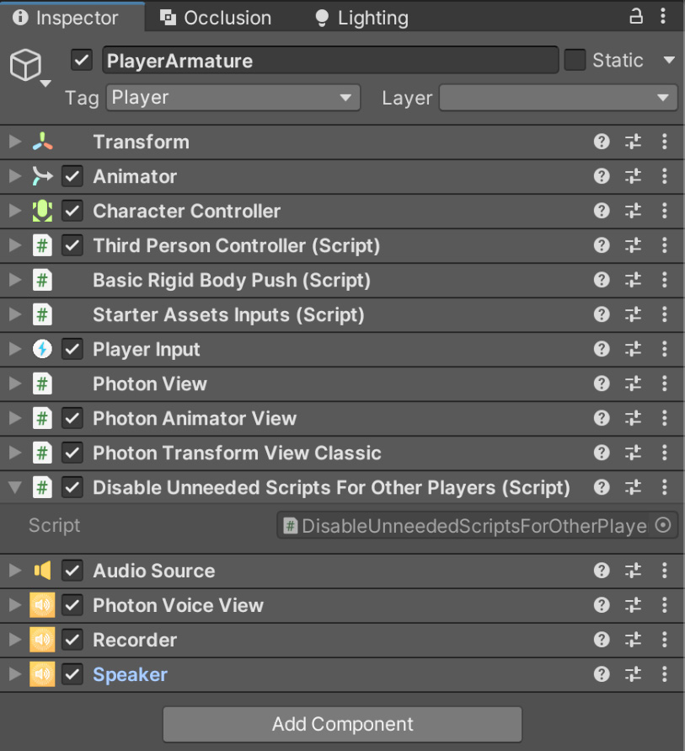The height and width of the screenshot is (751, 685).
Task: Open help for Animator component
Action: tap(602, 176)
